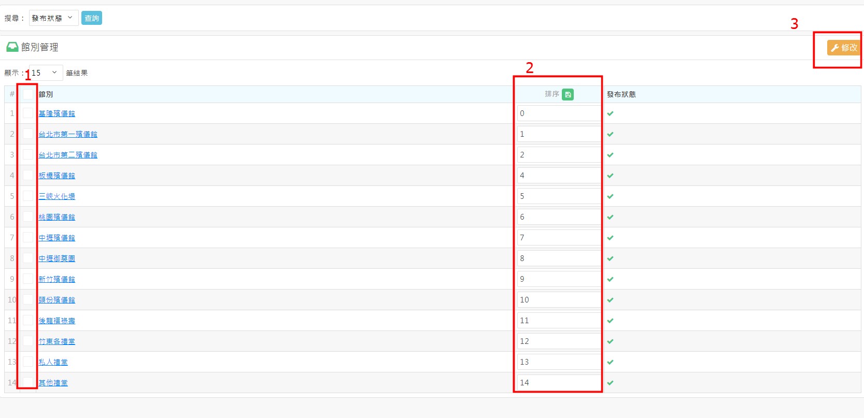Image resolution: width=864 pixels, height=418 pixels.
Task: Open the 發布狀態 search dropdown
Action: point(53,18)
